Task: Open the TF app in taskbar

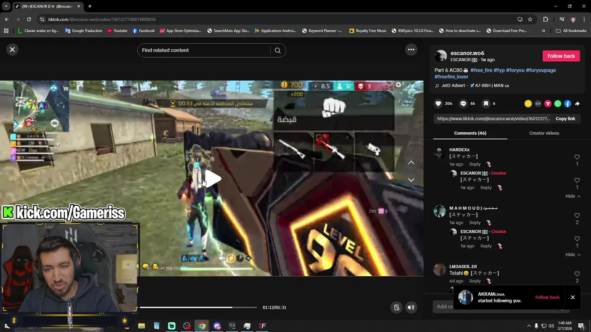Action: [262, 326]
